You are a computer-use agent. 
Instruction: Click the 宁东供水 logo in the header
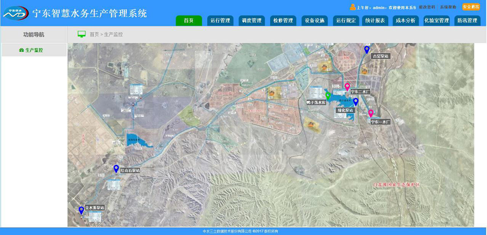pyautogui.click(x=15, y=12)
